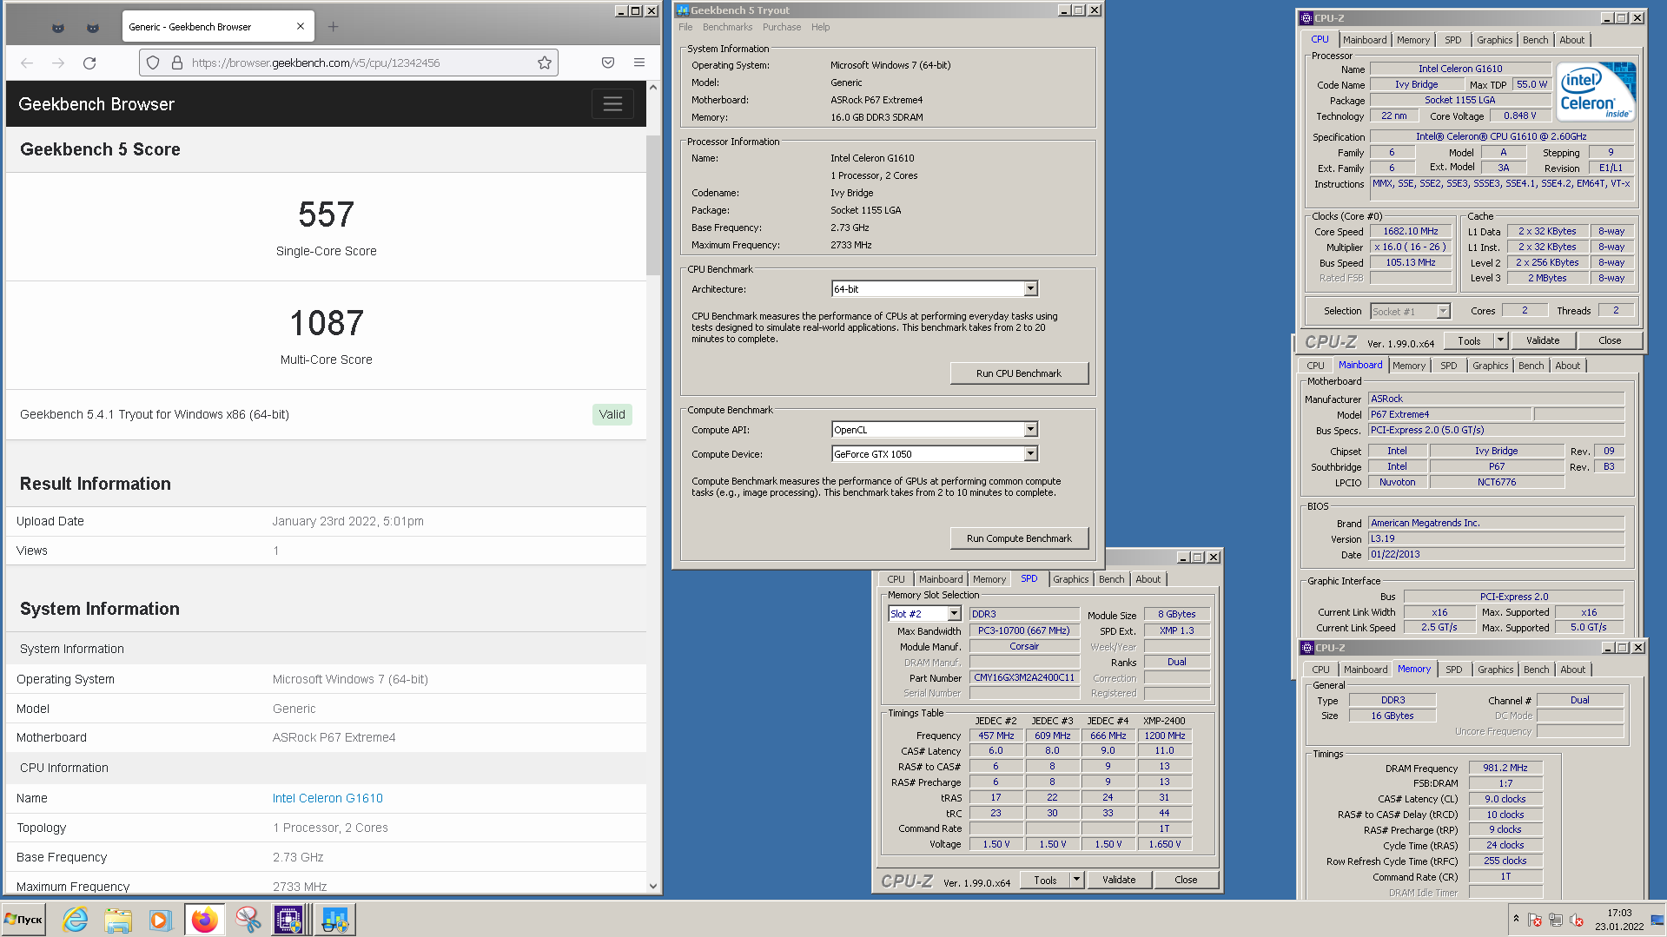
Task: Open the Geekbench Benchmarks menu
Action: click(727, 27)
